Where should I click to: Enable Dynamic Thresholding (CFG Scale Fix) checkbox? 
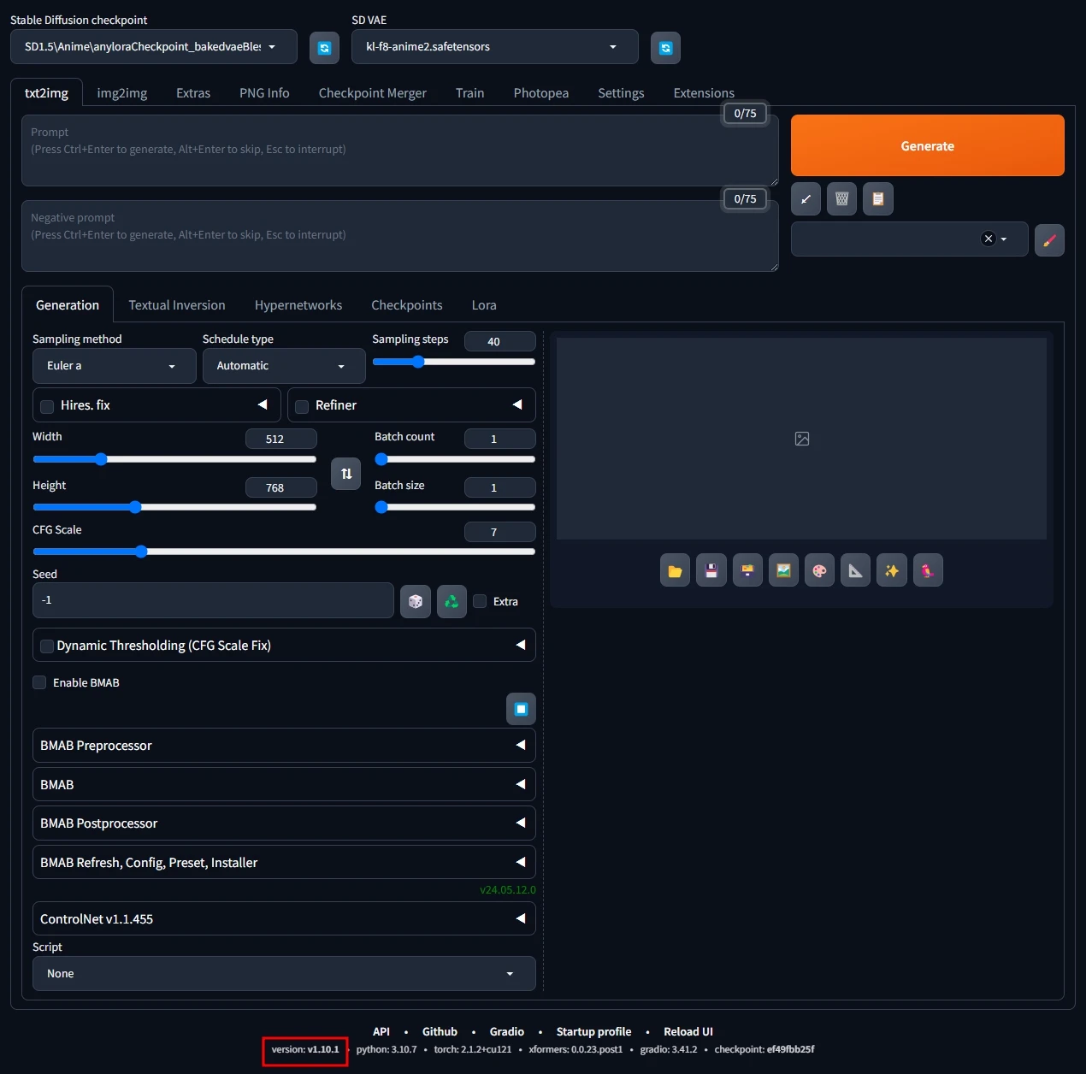(47, 646)
